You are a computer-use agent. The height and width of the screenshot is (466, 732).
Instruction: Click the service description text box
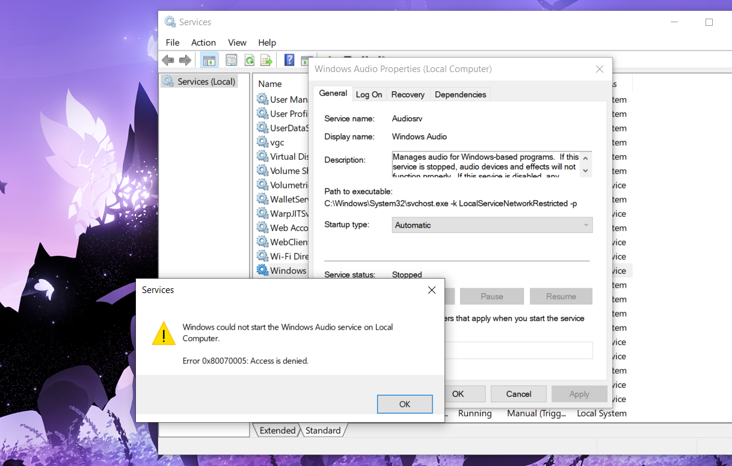492,165
